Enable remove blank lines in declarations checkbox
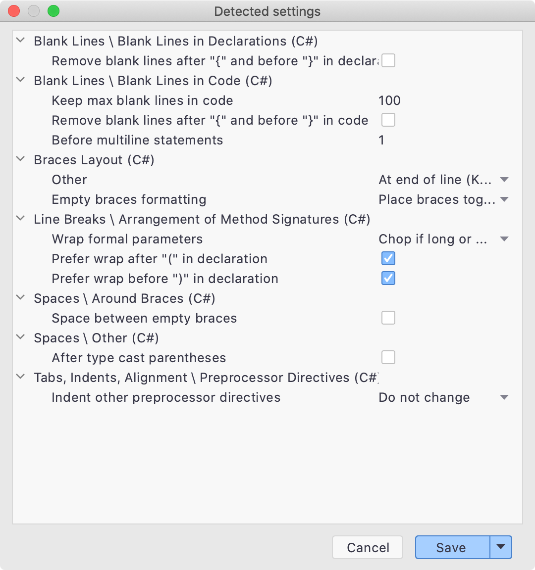 pyautogui.click(x=388, y=60)
